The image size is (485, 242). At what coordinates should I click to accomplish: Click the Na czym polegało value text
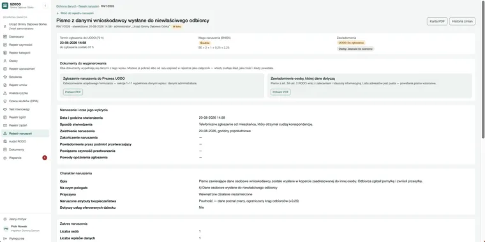tap(238, 188)
